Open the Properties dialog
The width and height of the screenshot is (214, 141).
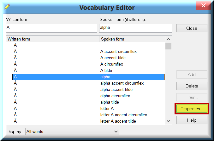192,109
